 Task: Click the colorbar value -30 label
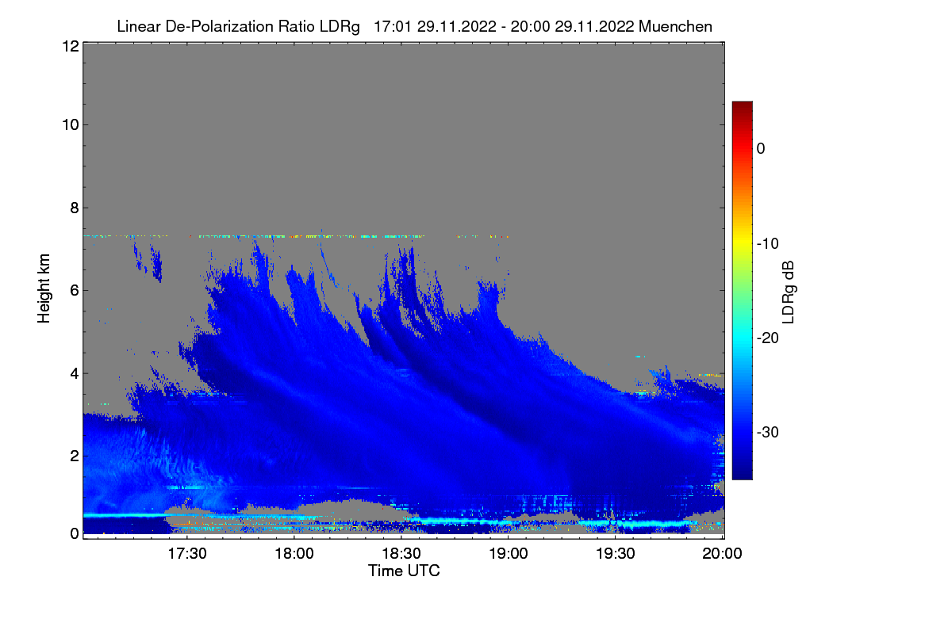(767, 433)
